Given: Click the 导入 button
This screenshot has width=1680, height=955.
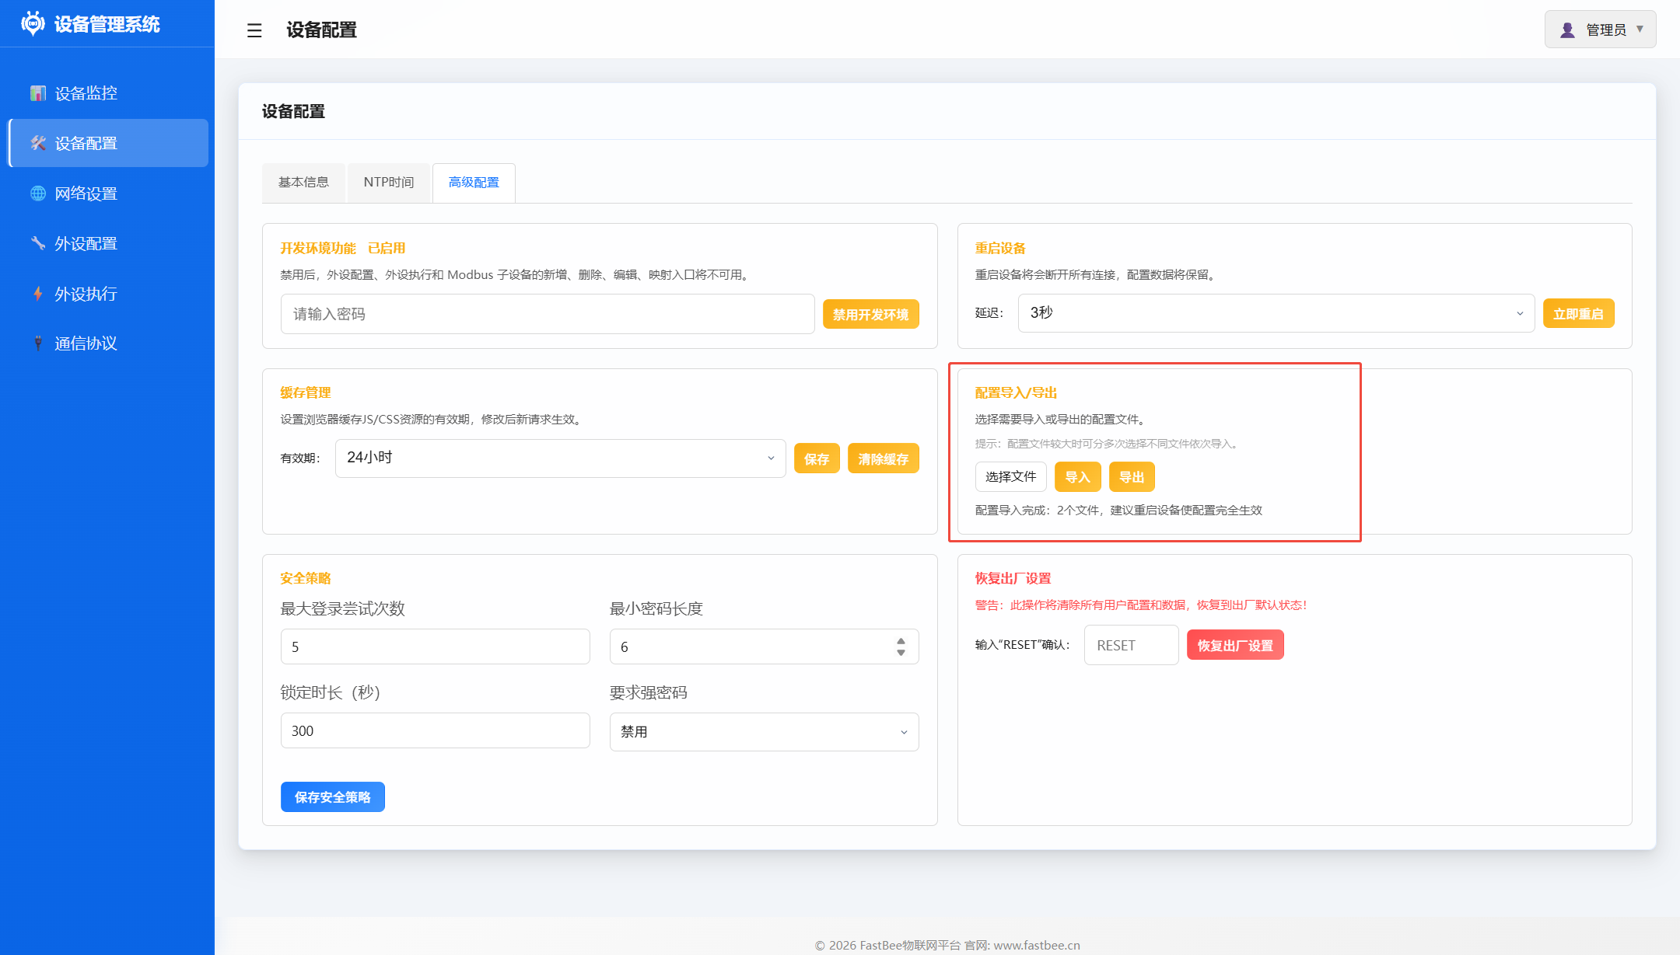Looking at the screenshot, I should pos(1077,477).
